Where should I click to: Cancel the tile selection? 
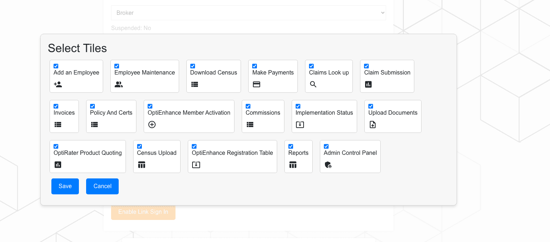pos(102,186)
